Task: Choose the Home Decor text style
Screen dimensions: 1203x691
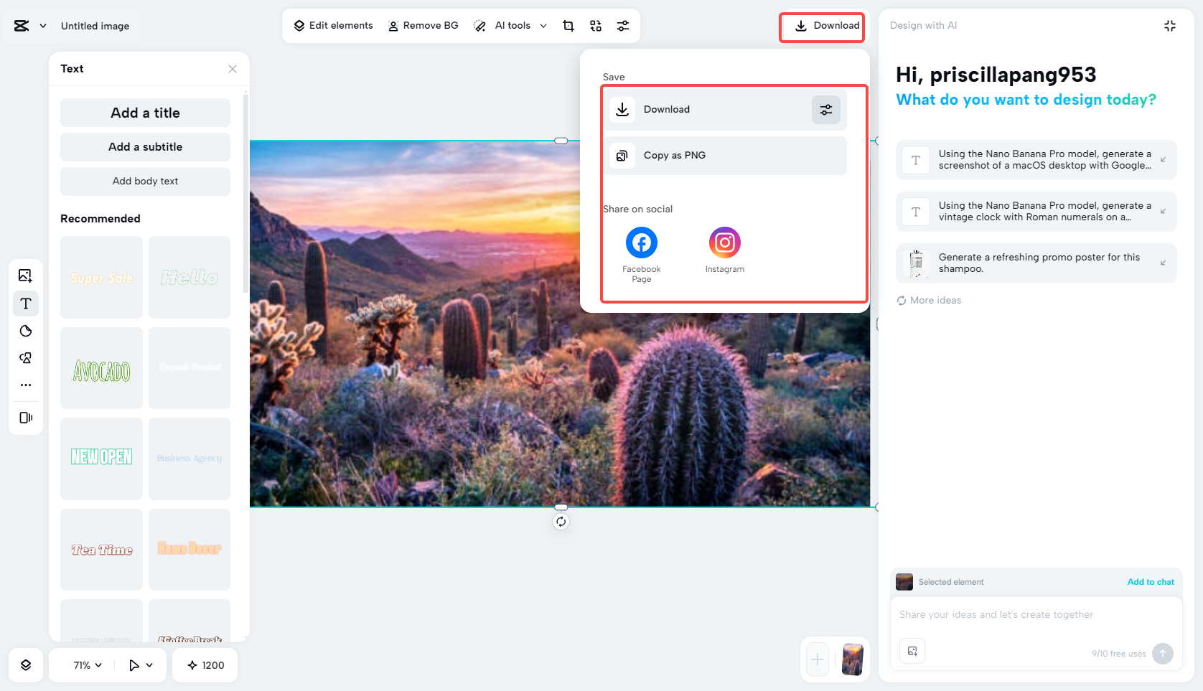Action: [x=189, y=550]
